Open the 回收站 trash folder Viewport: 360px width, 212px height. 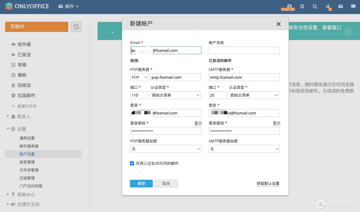pyautogui.click(x=24, y=85)
